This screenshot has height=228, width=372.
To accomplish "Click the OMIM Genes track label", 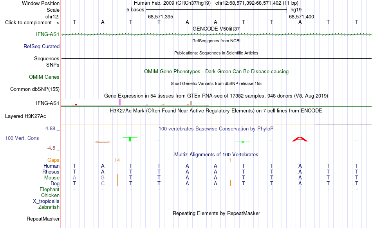I will tap(44, 77).
